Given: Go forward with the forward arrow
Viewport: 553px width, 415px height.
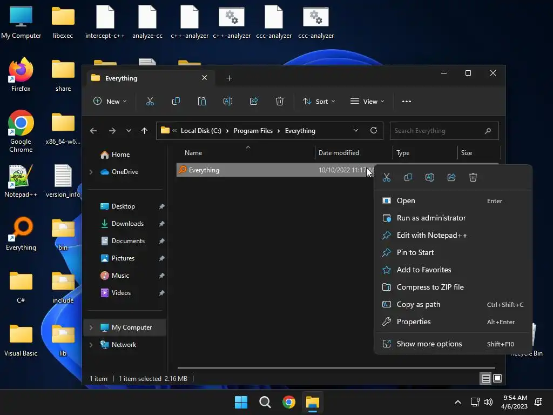Looking at the screenshot, I should click(112, 131).
